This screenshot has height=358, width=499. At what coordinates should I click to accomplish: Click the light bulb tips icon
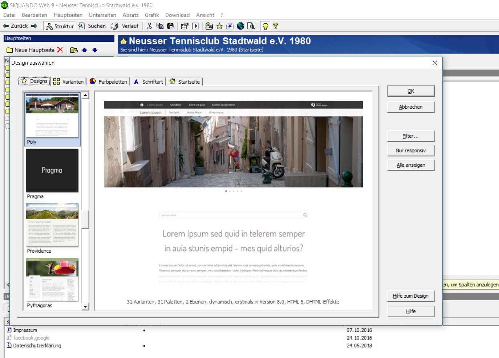click(265, 26)
